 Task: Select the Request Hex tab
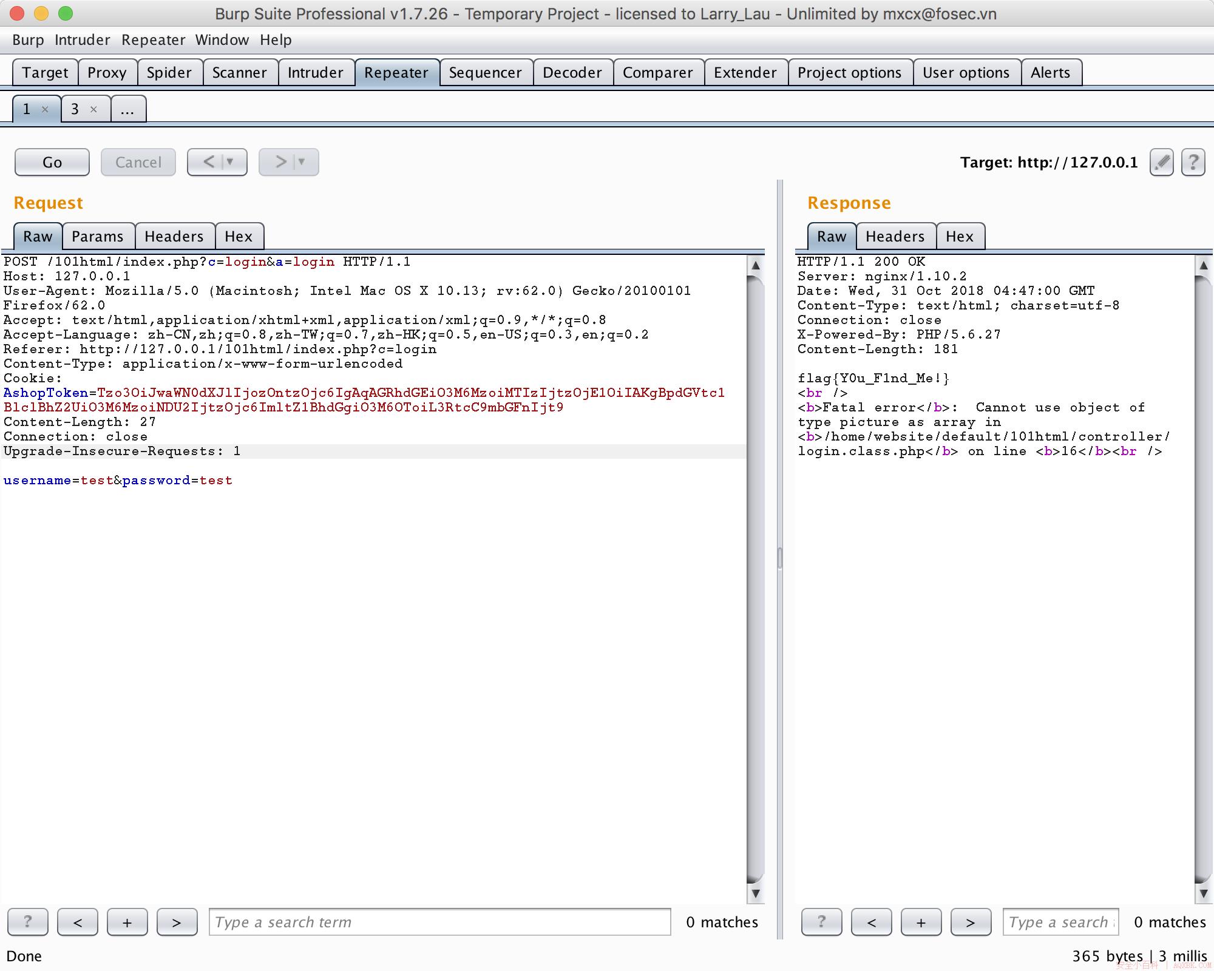(239, 237)
